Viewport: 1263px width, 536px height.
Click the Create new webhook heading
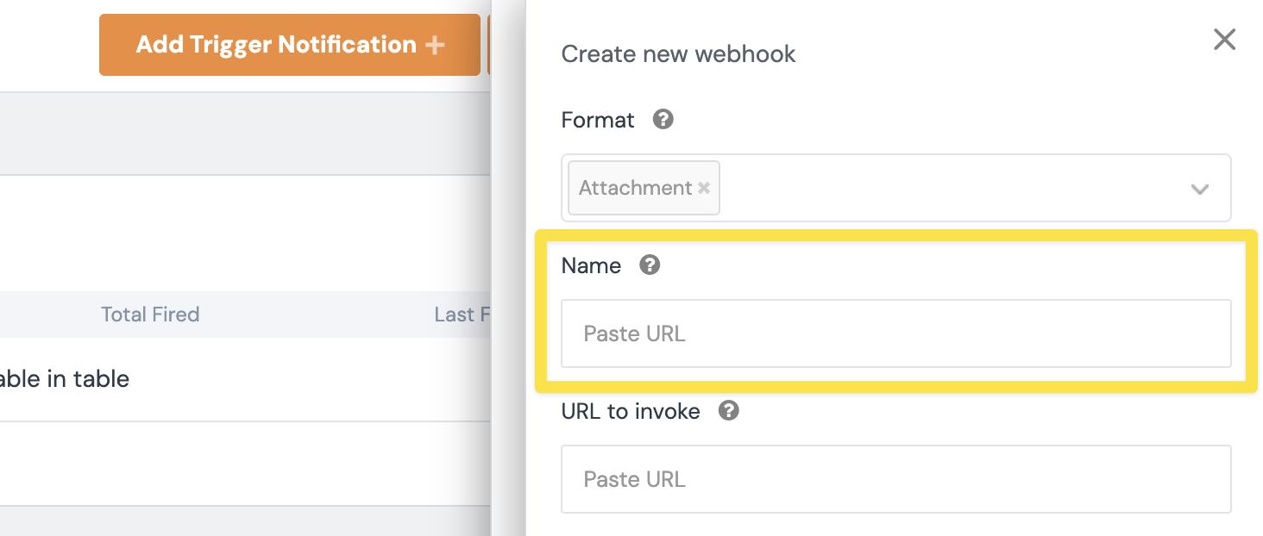678,54
